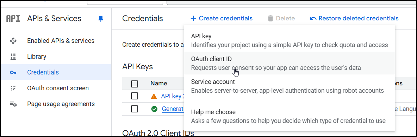This screenshot has width=417, height=137.
Task: Click the Library icon in the sidebar
Action: pyautogui.click(x=13, y=57)
